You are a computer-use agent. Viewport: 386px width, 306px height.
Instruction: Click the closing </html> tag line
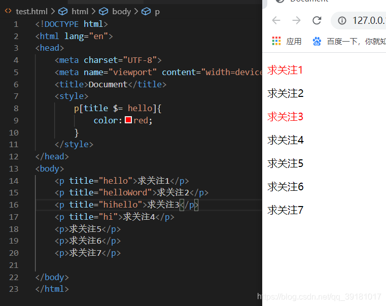coord(52,289)
